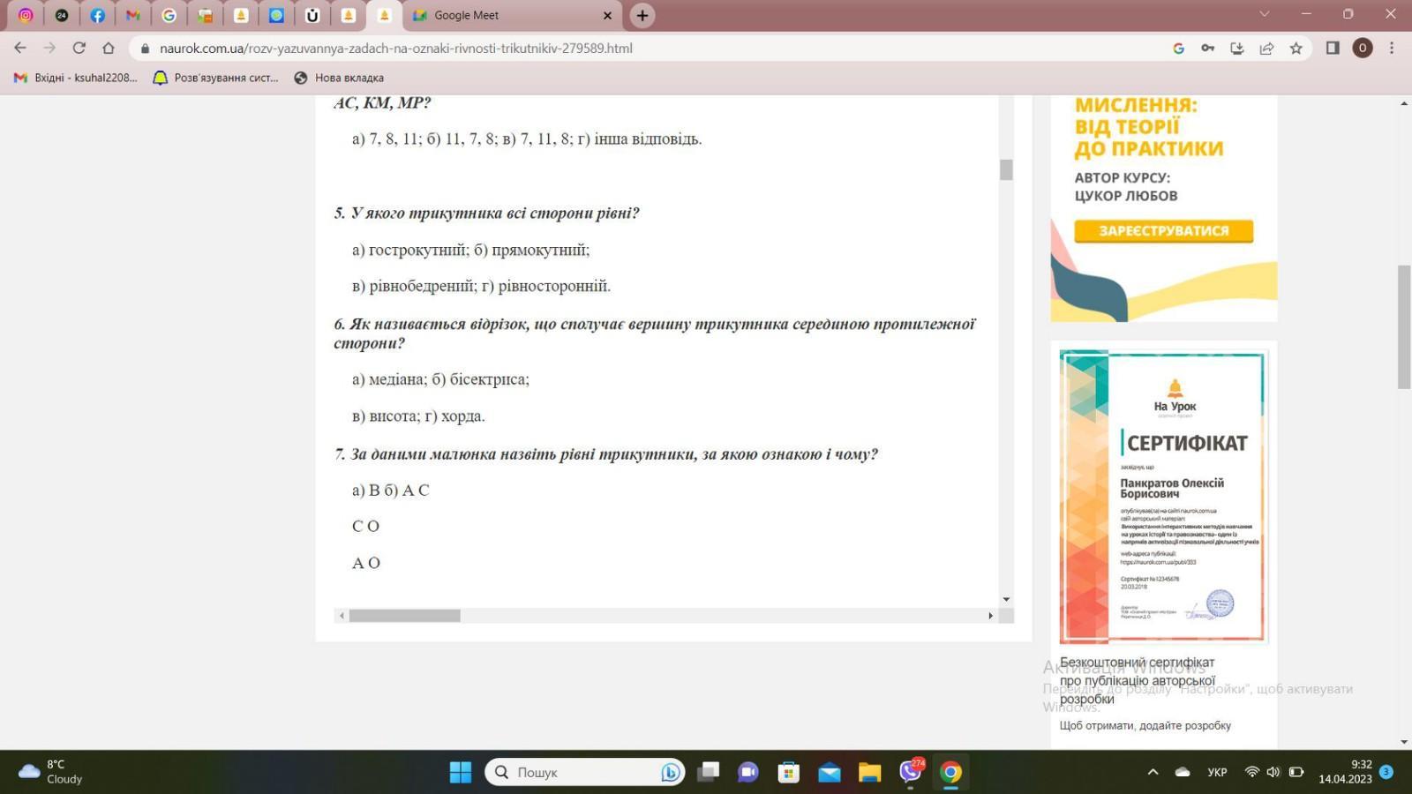Open the notification center badge
The image size is (1412, 794).
tap(1386, 772)
